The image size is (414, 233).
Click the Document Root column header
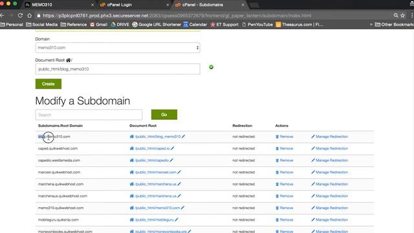pos(143,126)
